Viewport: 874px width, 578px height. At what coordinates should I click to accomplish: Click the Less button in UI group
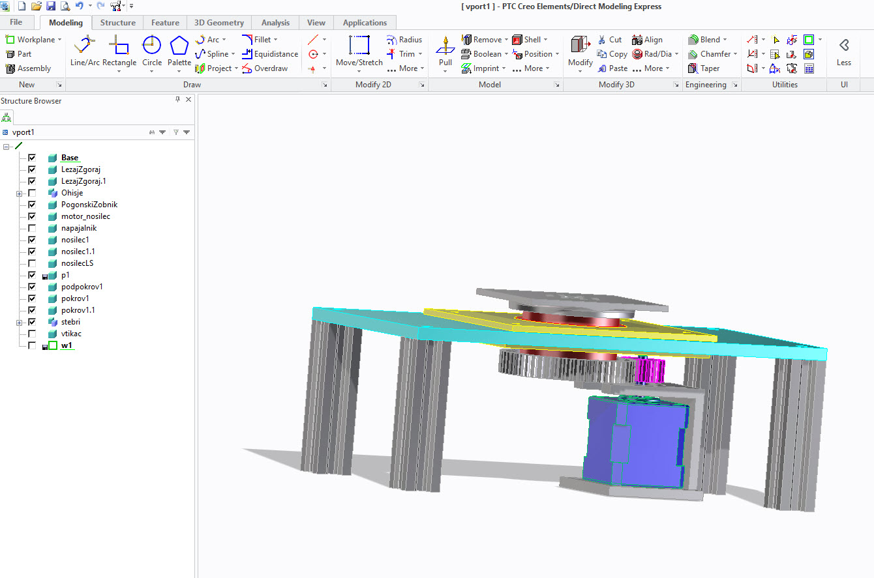tap(843, 51)
